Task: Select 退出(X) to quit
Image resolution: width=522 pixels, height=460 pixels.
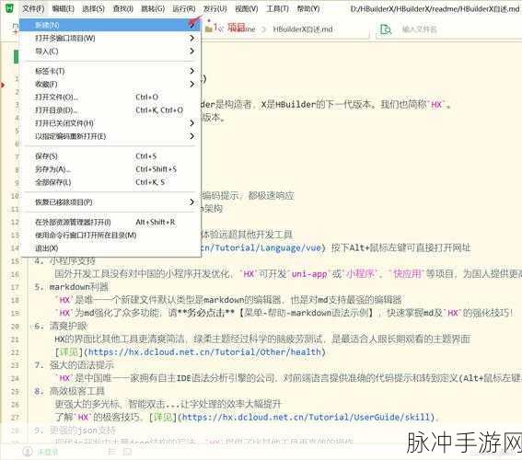Action: [110, 248]
